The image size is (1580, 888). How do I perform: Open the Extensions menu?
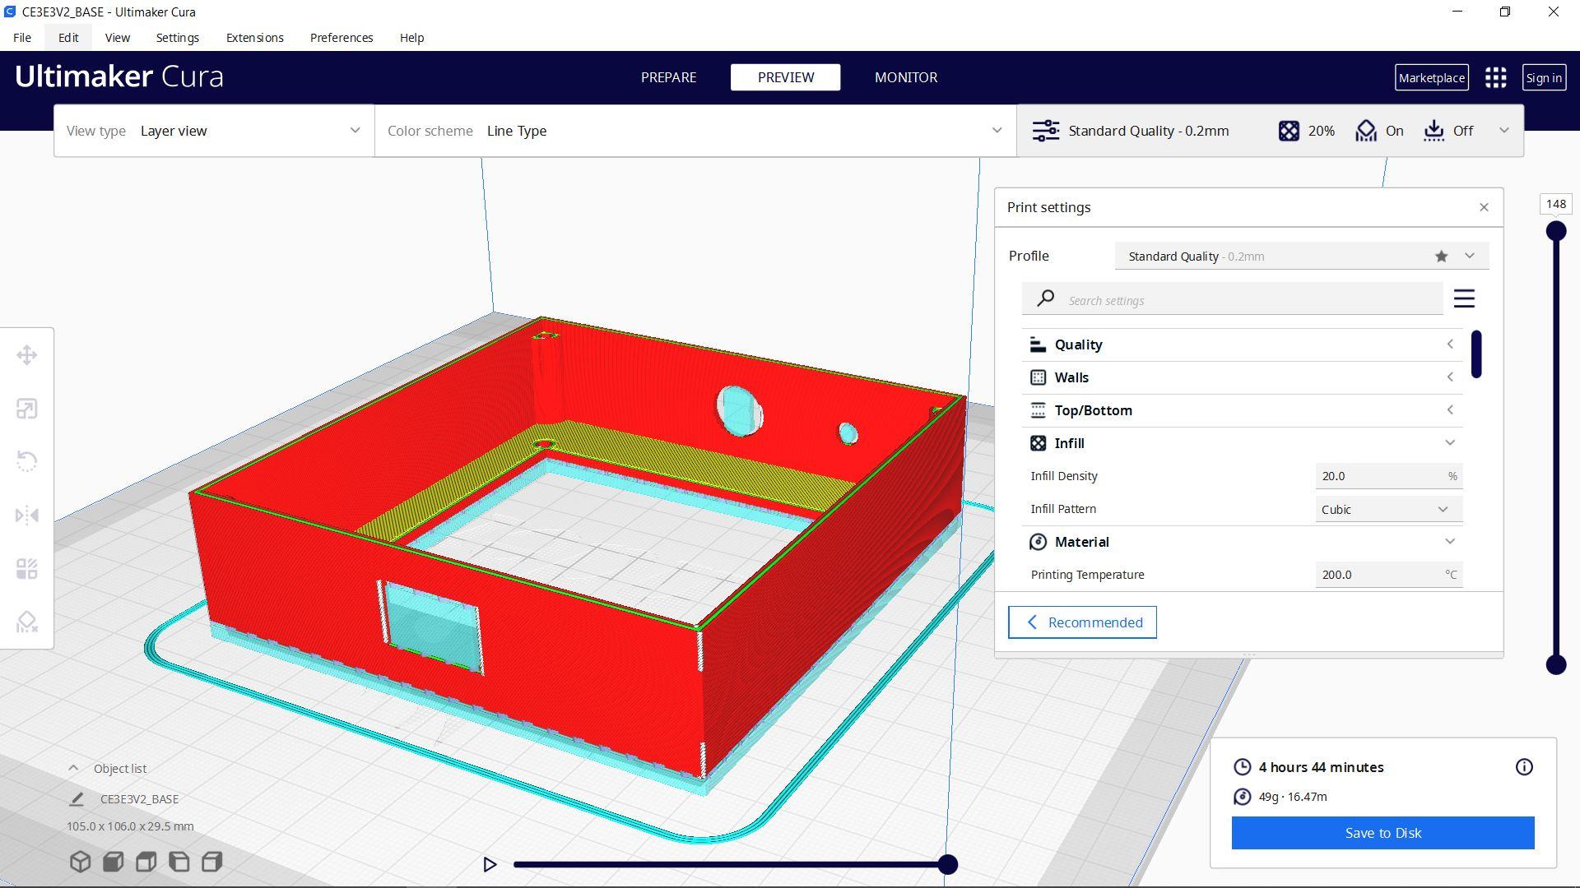tap(254, 38)
